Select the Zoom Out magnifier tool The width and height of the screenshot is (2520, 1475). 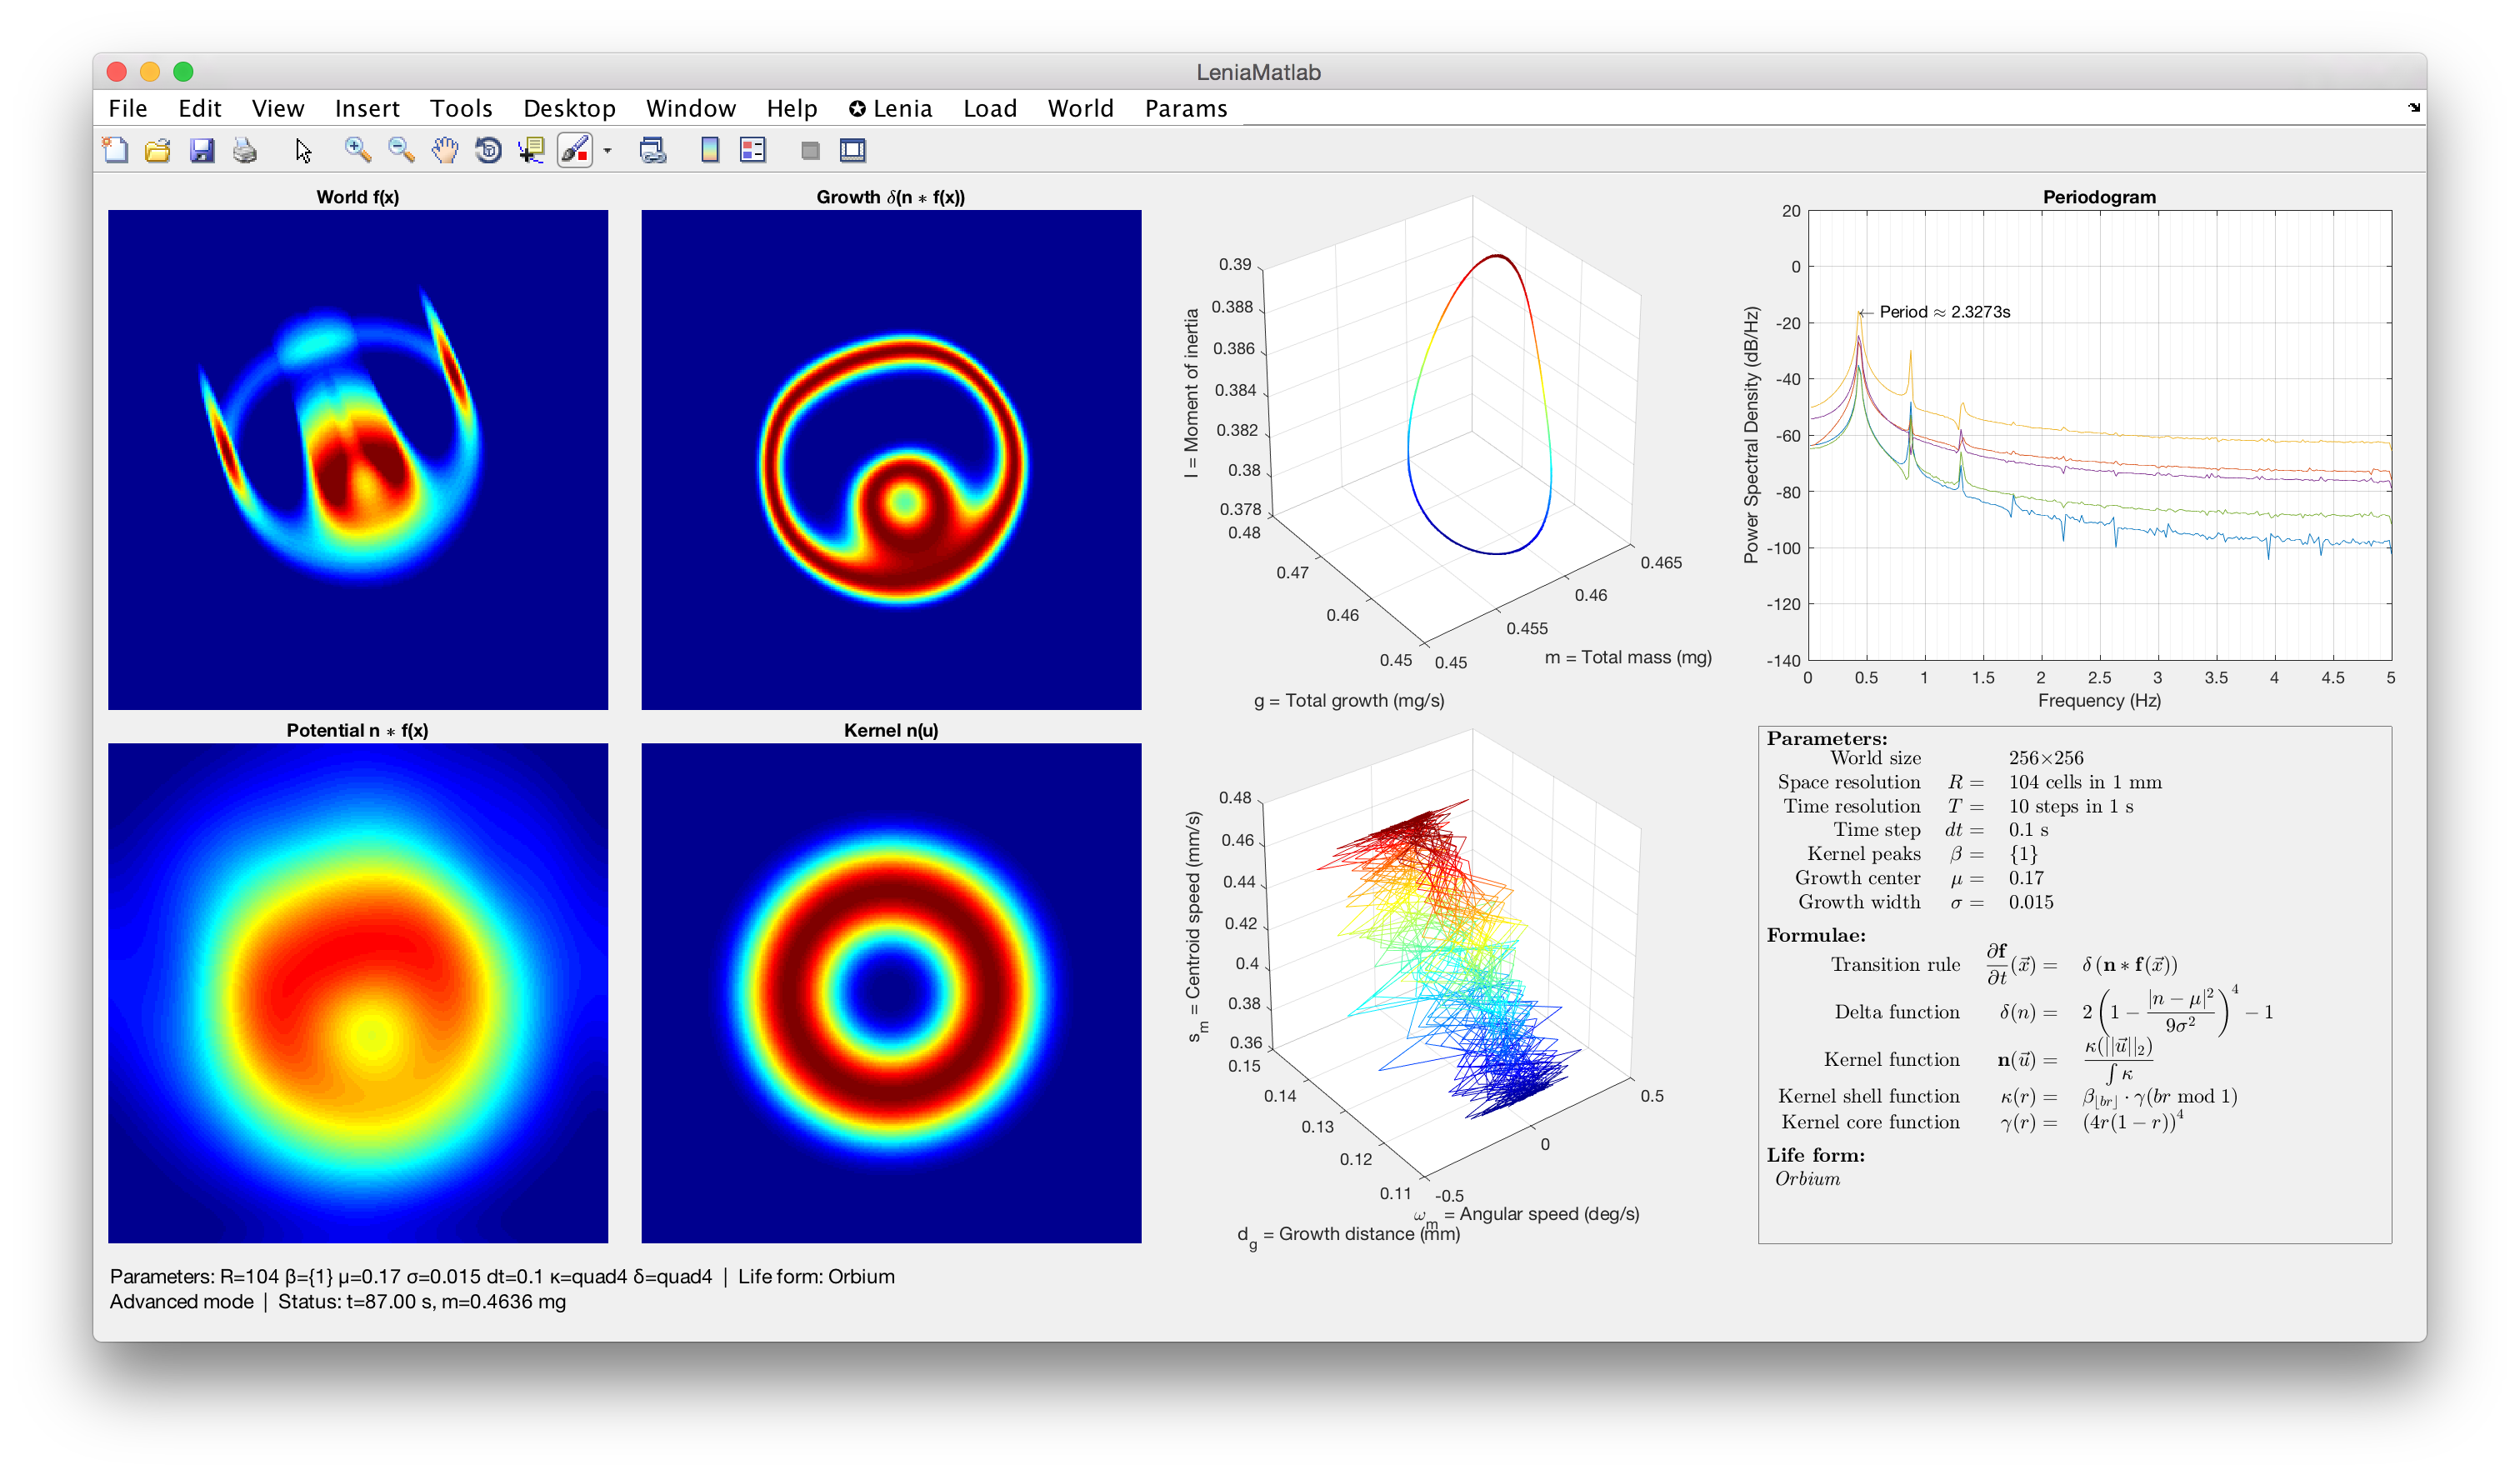click(x=401, y=150)
